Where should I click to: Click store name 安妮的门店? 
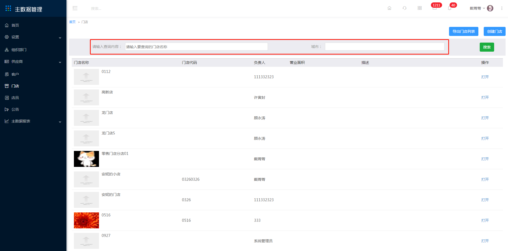pyautogui.click(x=111, y=195)
